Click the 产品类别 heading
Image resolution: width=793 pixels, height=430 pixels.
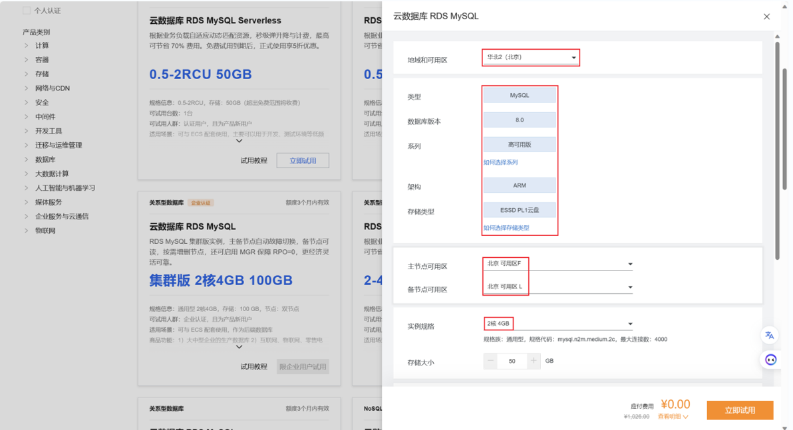[x=37, y=33]
